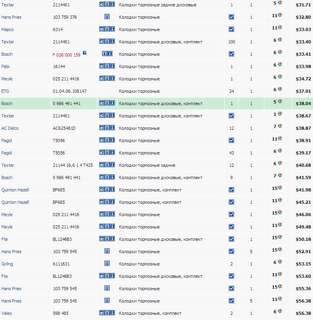This screenshot has width=313, height=320.
Task: Click the pie chart icon in ETG $37.01 row
Action: pyautogui.click(x=280, y=89)
